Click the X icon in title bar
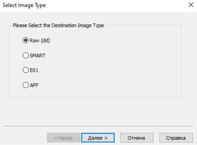 coord(191,5)
